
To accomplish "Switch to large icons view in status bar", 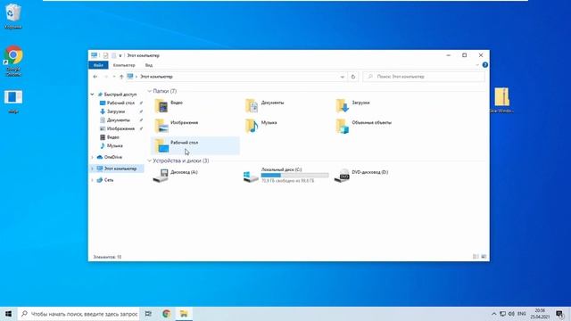I will pos(484,257).
